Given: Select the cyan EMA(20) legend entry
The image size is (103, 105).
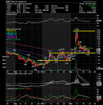Looking at the screenshot, I should 12,34.
